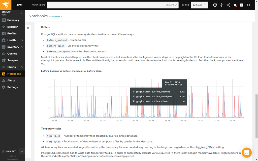The height and width of the screenshot is (161, 258).
Task: Click Sign Out in the sidebar
Action: coord(11,151)
